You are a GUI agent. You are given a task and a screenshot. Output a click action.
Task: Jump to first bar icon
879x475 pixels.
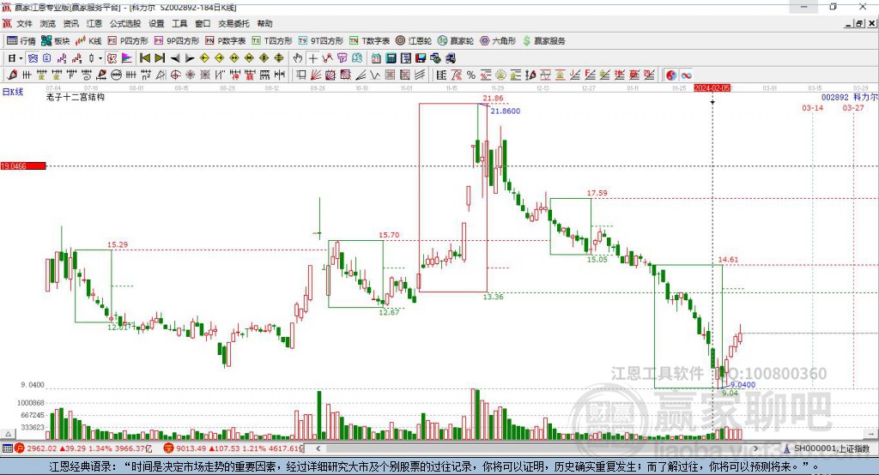pyautogui.click(x=144, y=58)
